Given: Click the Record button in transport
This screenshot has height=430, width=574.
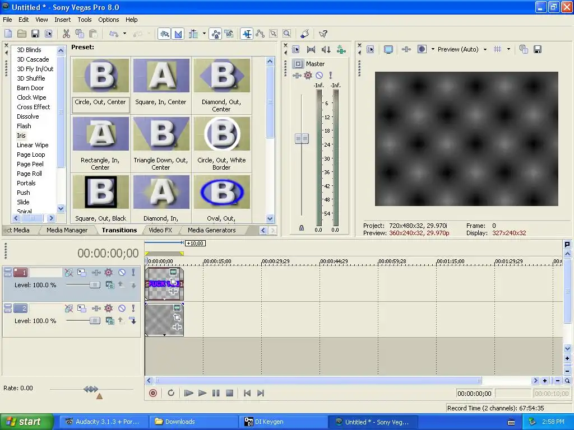Looking at the screenshot, I should coord(153,393).
